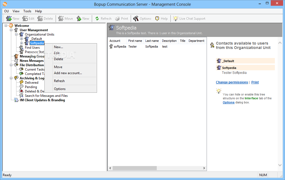Click the _Default OU icon in contacts panel
Viewport: 285px width, 180px height.
tap(219, 61)
